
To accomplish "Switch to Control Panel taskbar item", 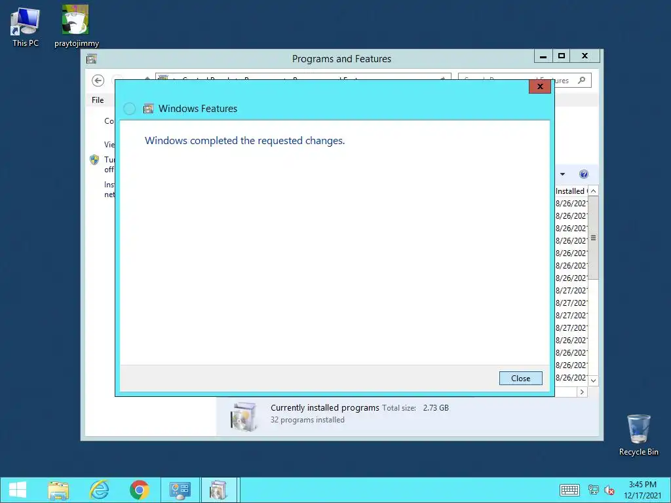I will (180, 490).
